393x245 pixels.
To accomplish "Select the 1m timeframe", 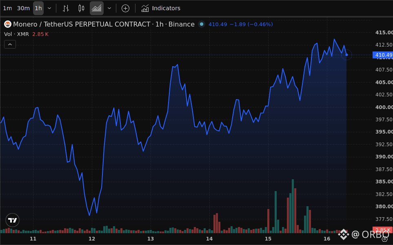I will pyautogui.click(x=7, y=8).
